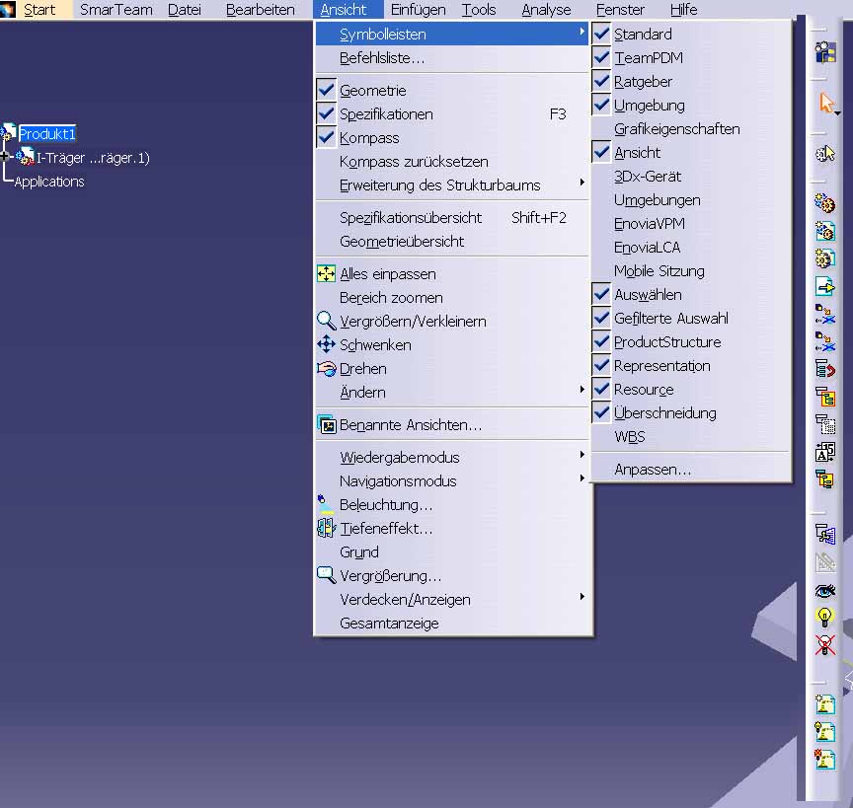This screenshot has height=808, width=853.
Task: Select Gesamtanzeige menu entry
Action: pos(452,624)
